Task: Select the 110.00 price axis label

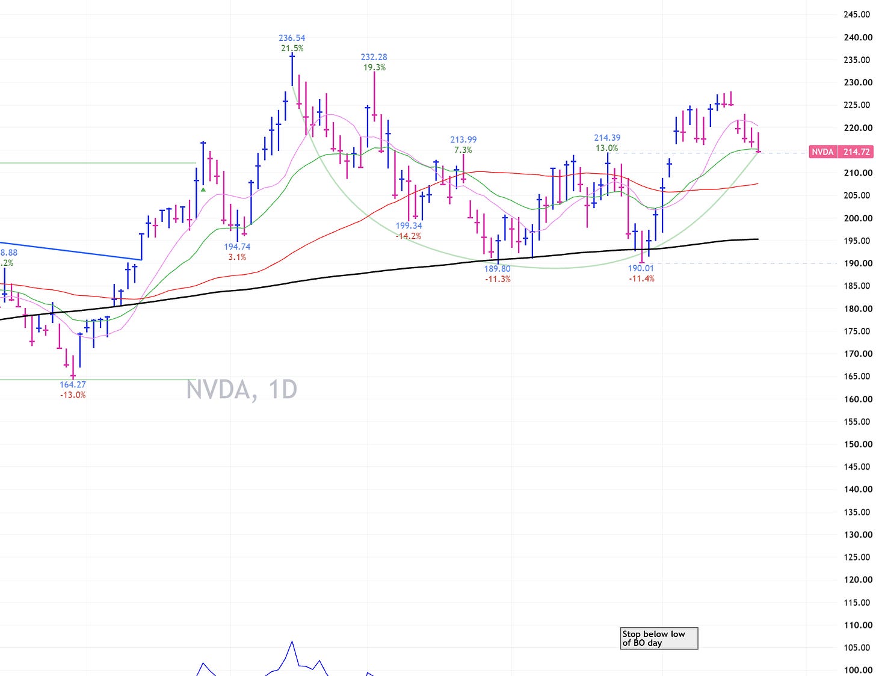Action: (857, 625)
